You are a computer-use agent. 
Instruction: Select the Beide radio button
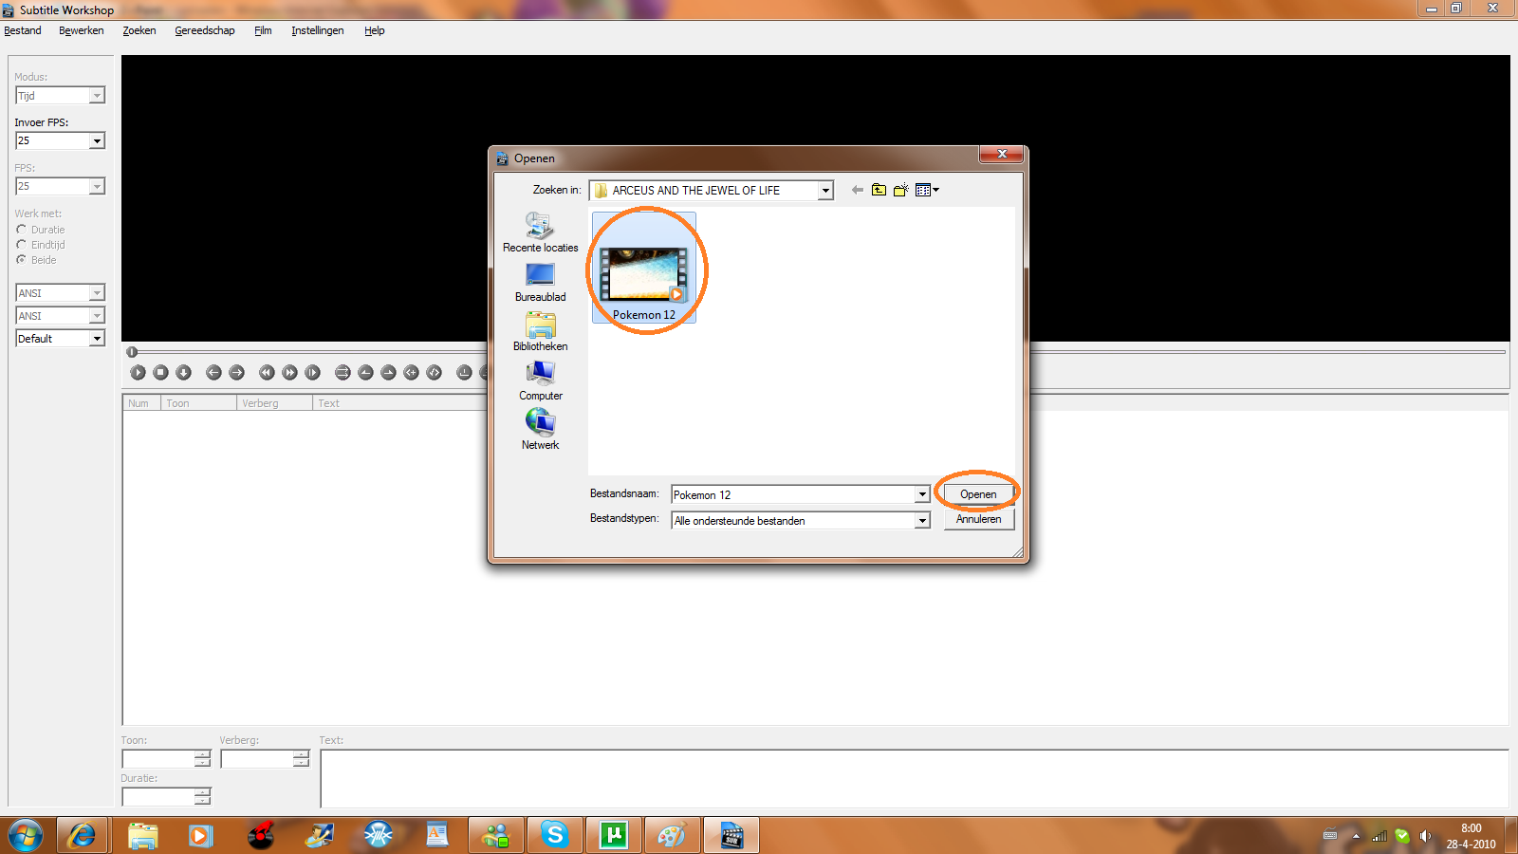tap(21, 260)
